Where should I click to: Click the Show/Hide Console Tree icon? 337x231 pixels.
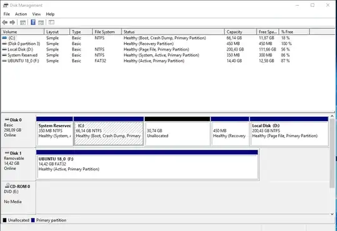[23, 22]
